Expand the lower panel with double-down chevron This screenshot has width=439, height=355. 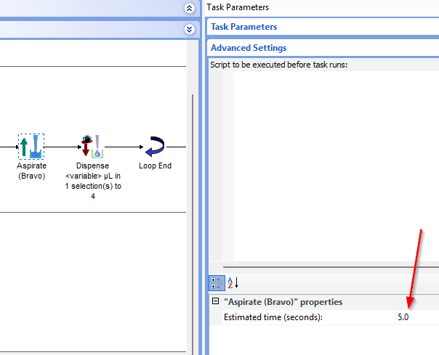coord(190,29)
